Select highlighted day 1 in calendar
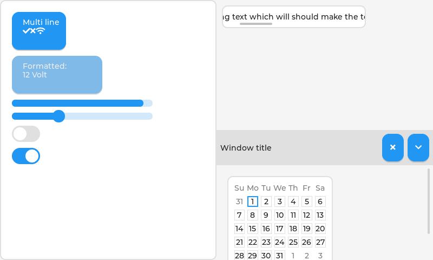This screenshot has width=433, height=260. pos(252,201)
